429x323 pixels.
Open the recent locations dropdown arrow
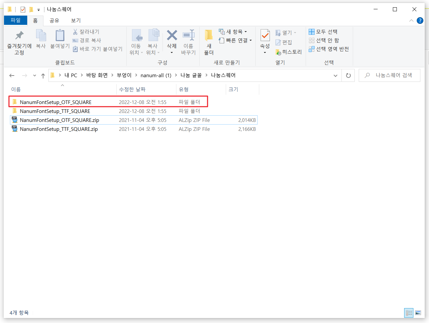[34, 76]
